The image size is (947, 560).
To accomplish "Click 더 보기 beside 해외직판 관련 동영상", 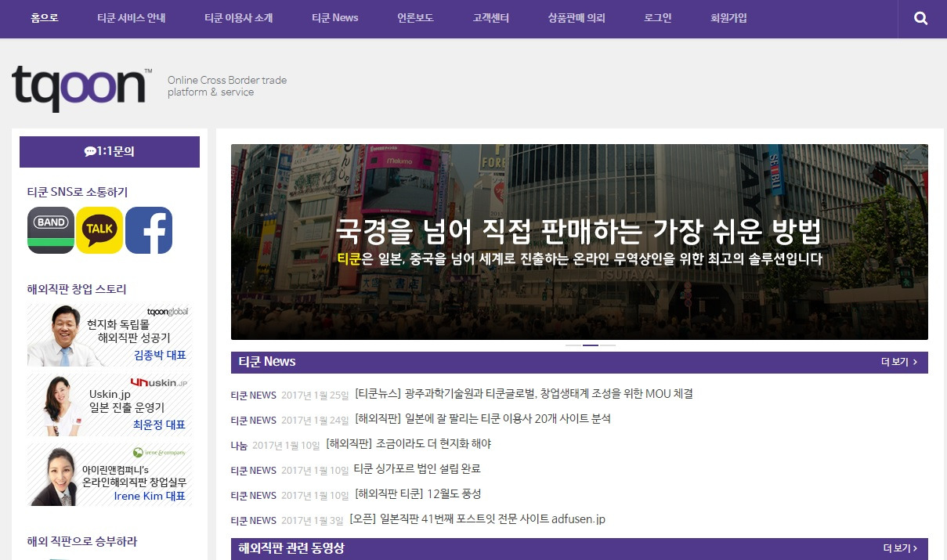I will pyautogui.click(x=899, y=548).
